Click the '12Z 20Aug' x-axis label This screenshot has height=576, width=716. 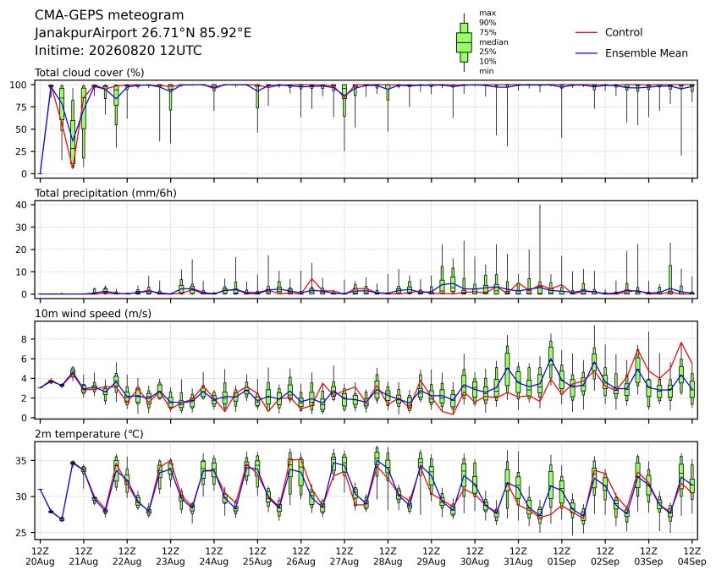click(x=40, y=557)
